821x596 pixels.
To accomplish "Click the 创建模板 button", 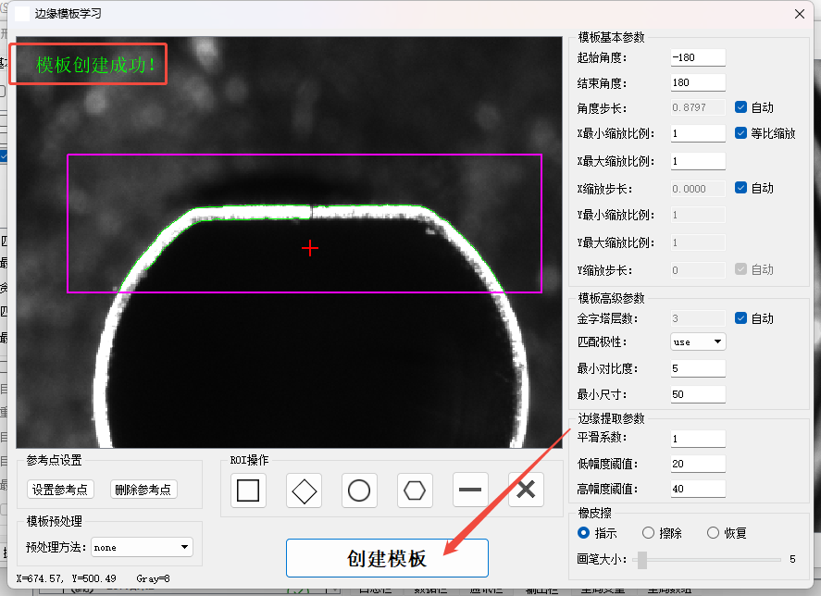I will (387, 559).
